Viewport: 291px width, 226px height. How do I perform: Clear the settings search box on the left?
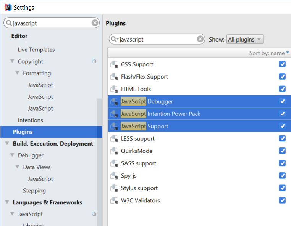tap(95, 23)
